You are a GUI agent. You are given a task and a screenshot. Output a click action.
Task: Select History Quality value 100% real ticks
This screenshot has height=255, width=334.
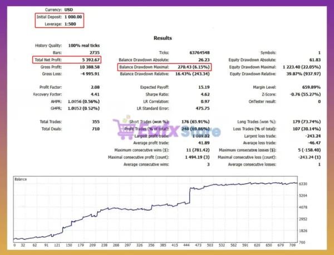pos(84,46)
